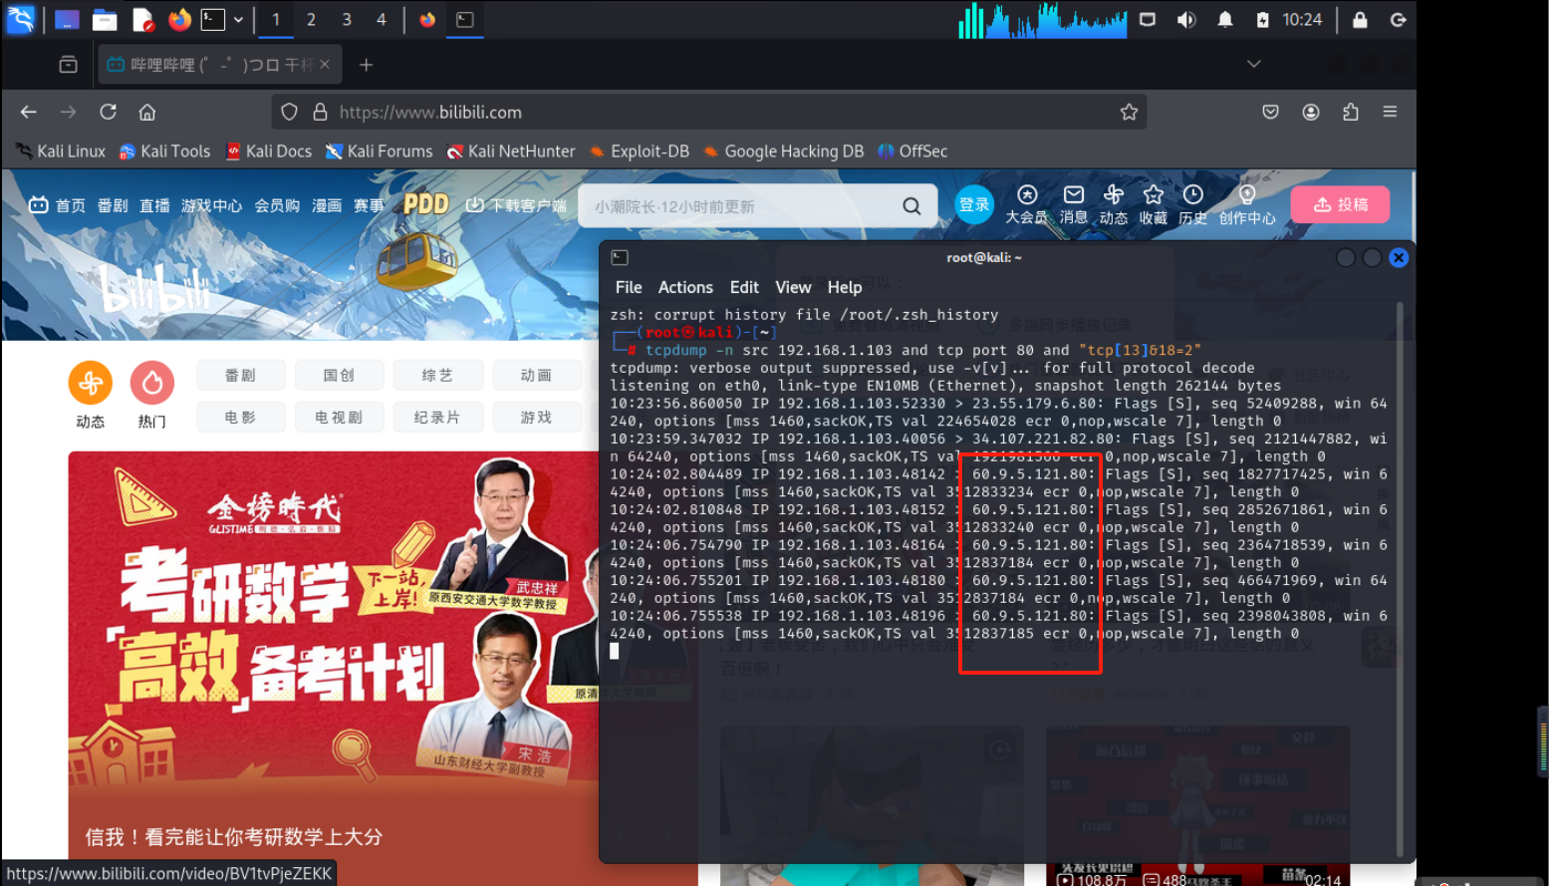Open the volume control in system tray
The height and width of the screenshot is (886, 1549).
pos(1185,19)
